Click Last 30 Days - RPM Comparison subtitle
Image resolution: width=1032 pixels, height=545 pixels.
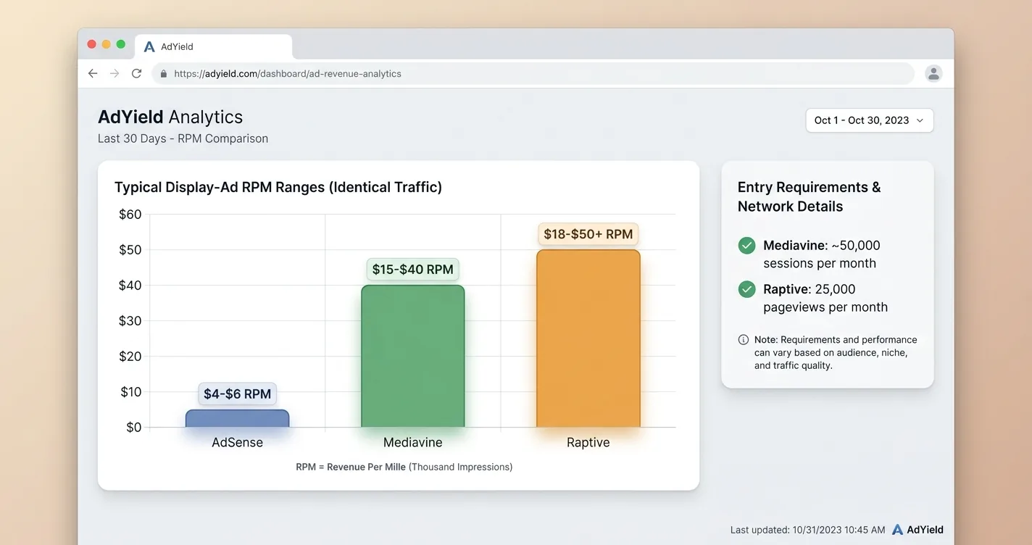[183, 138]
